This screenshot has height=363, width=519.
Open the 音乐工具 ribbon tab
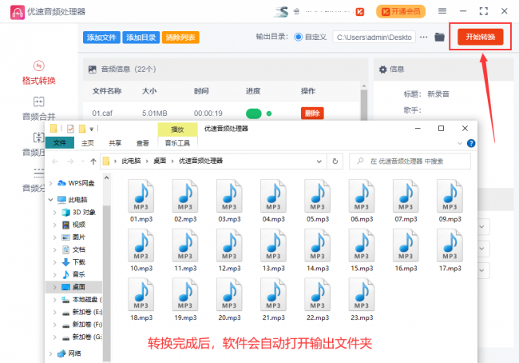click(177, 143)
